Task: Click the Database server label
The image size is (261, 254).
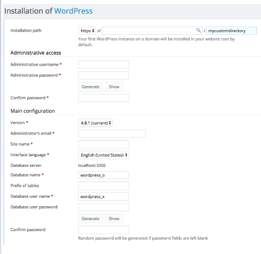Action: [26, 166]
